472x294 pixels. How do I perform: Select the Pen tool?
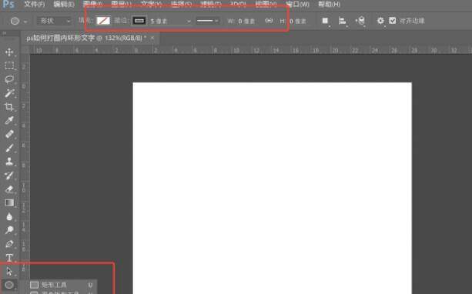(9, 244)
